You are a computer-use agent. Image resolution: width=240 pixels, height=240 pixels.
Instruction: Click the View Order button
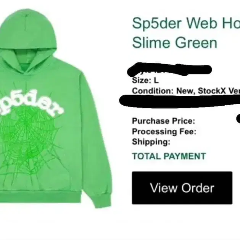(182, 188)
